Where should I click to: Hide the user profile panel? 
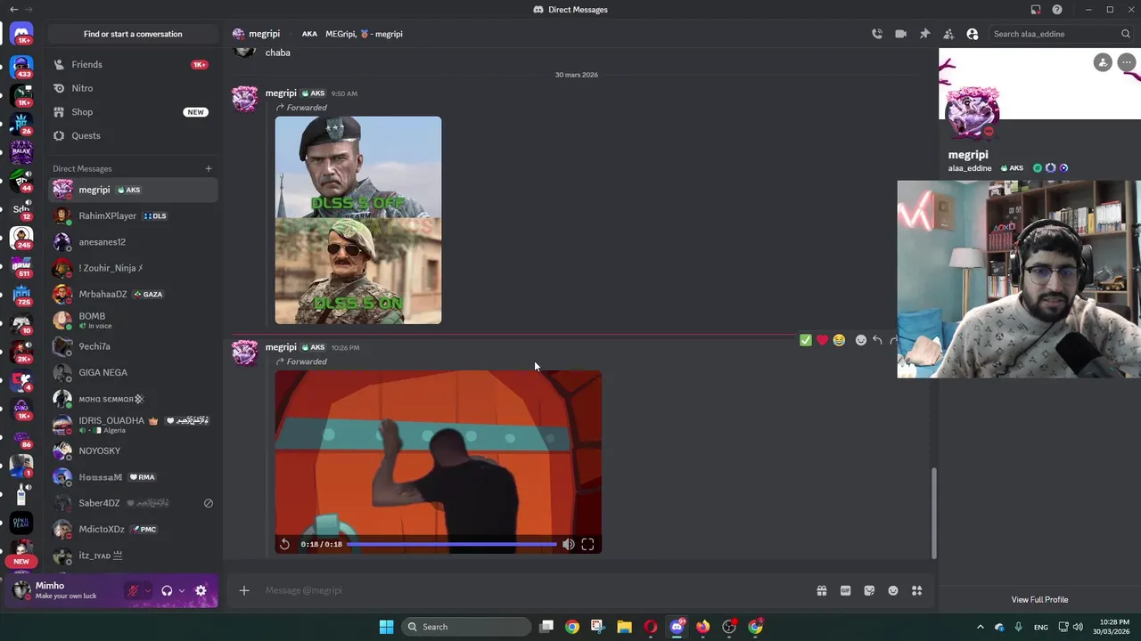tap(973, 34)
